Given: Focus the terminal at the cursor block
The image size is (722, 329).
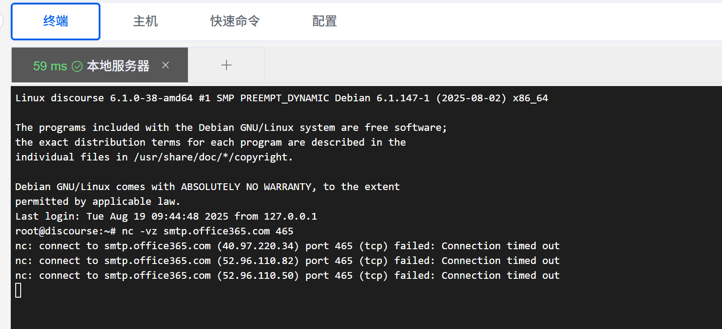Looking at the screenshot, I should click(x=18, y=290).
